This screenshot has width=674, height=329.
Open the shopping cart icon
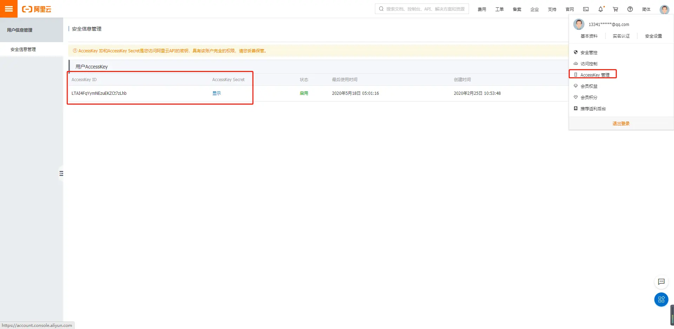[x=615, y=9]
